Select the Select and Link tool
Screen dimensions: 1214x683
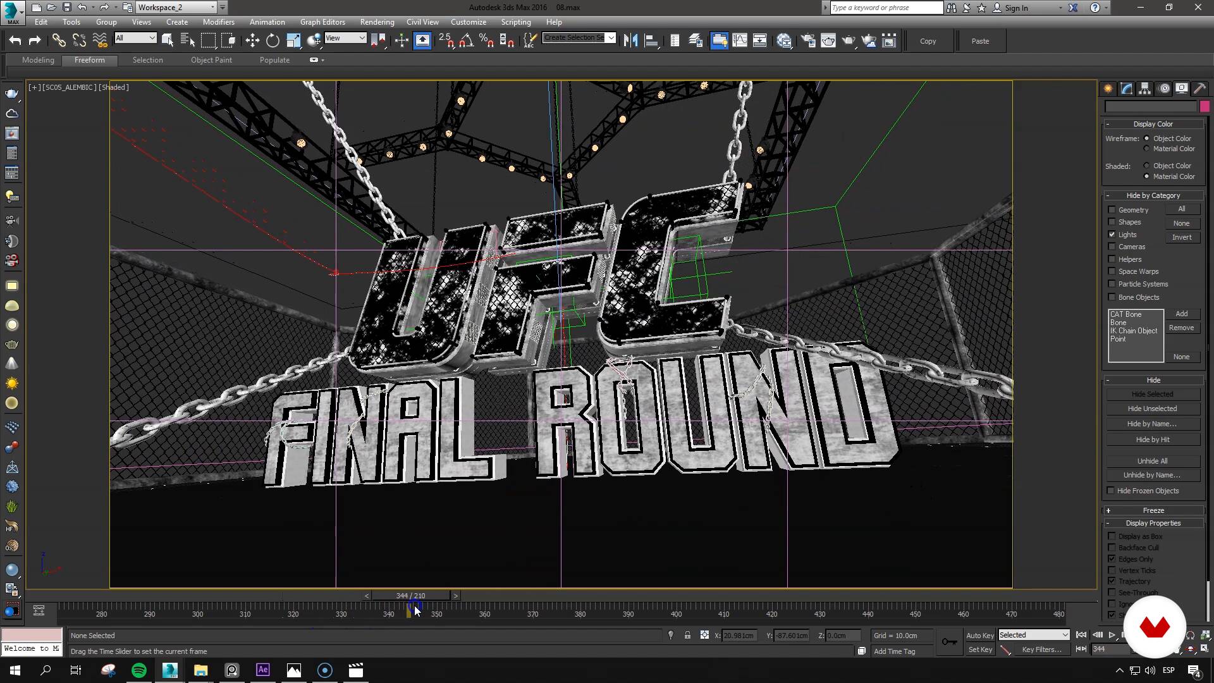click(x=59, y=41)
